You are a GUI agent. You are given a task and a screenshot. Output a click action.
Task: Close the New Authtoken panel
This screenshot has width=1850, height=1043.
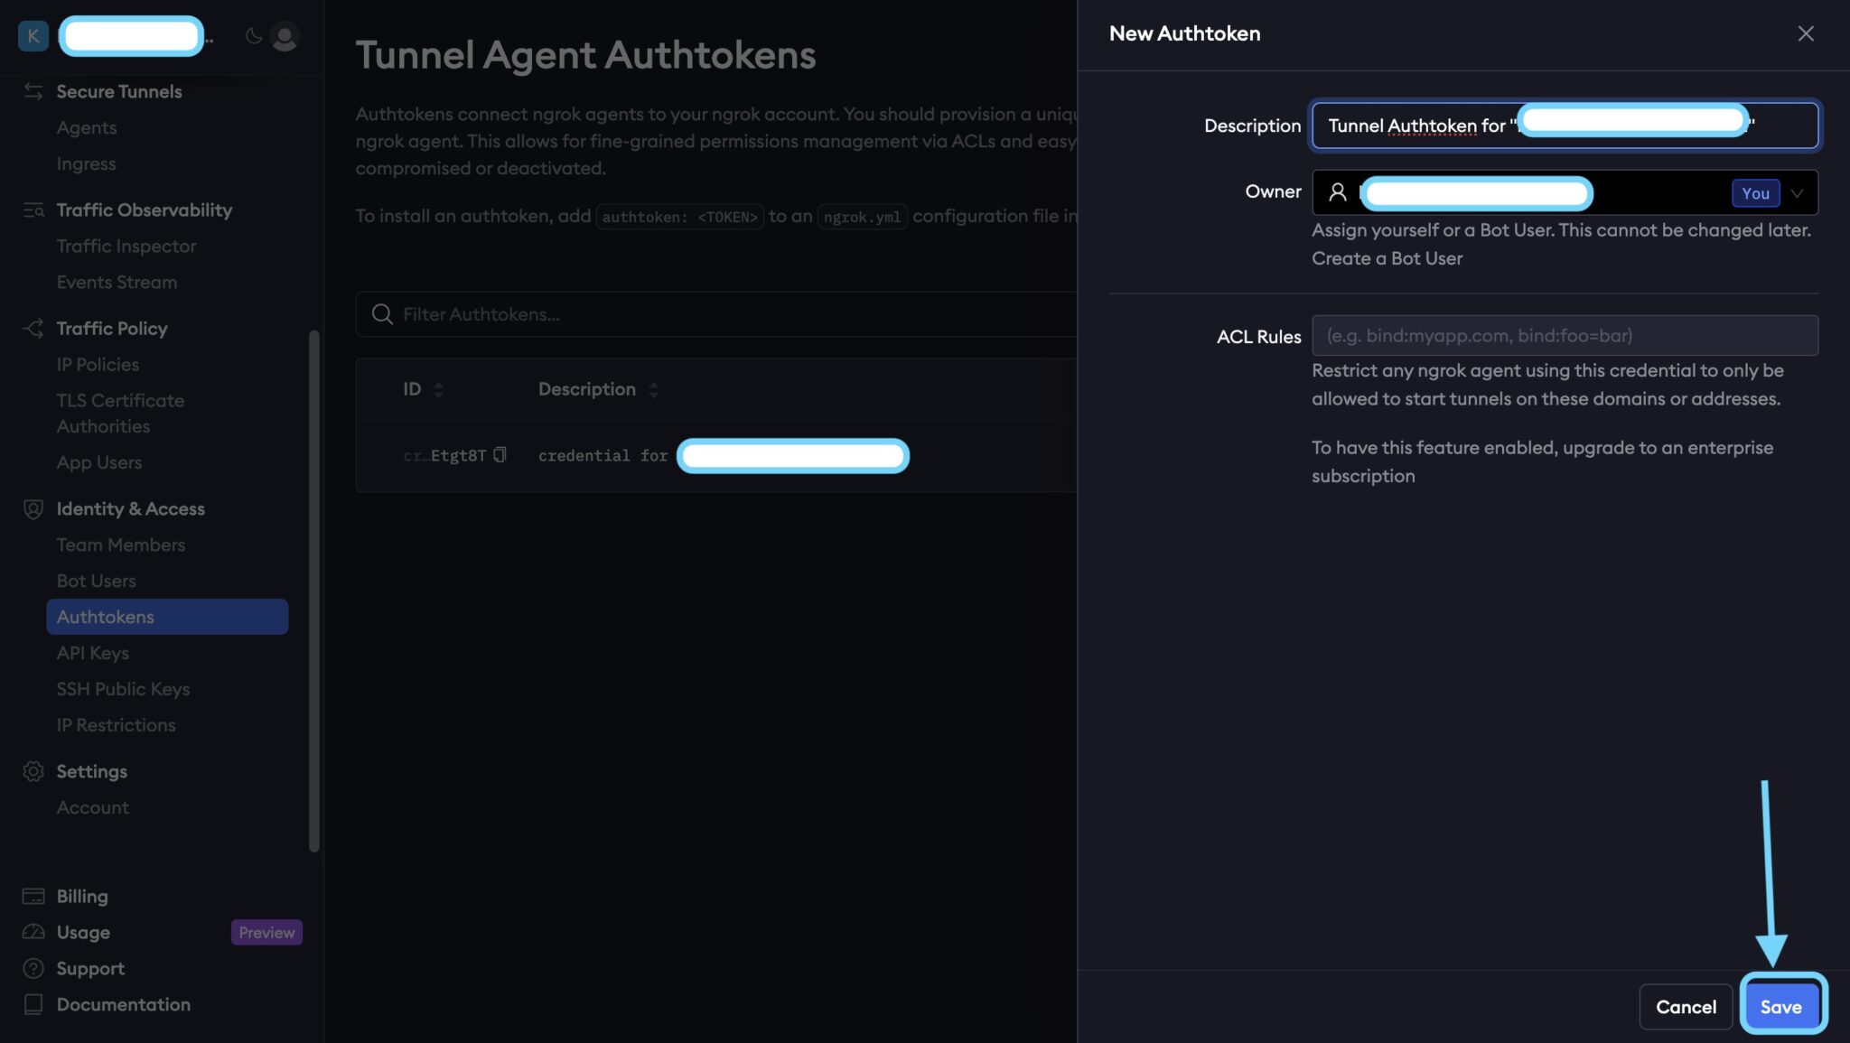click(x=1805, y=33)
